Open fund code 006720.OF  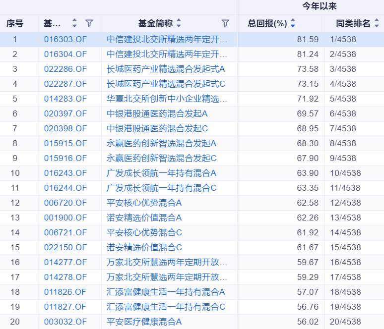click(65, 203)
